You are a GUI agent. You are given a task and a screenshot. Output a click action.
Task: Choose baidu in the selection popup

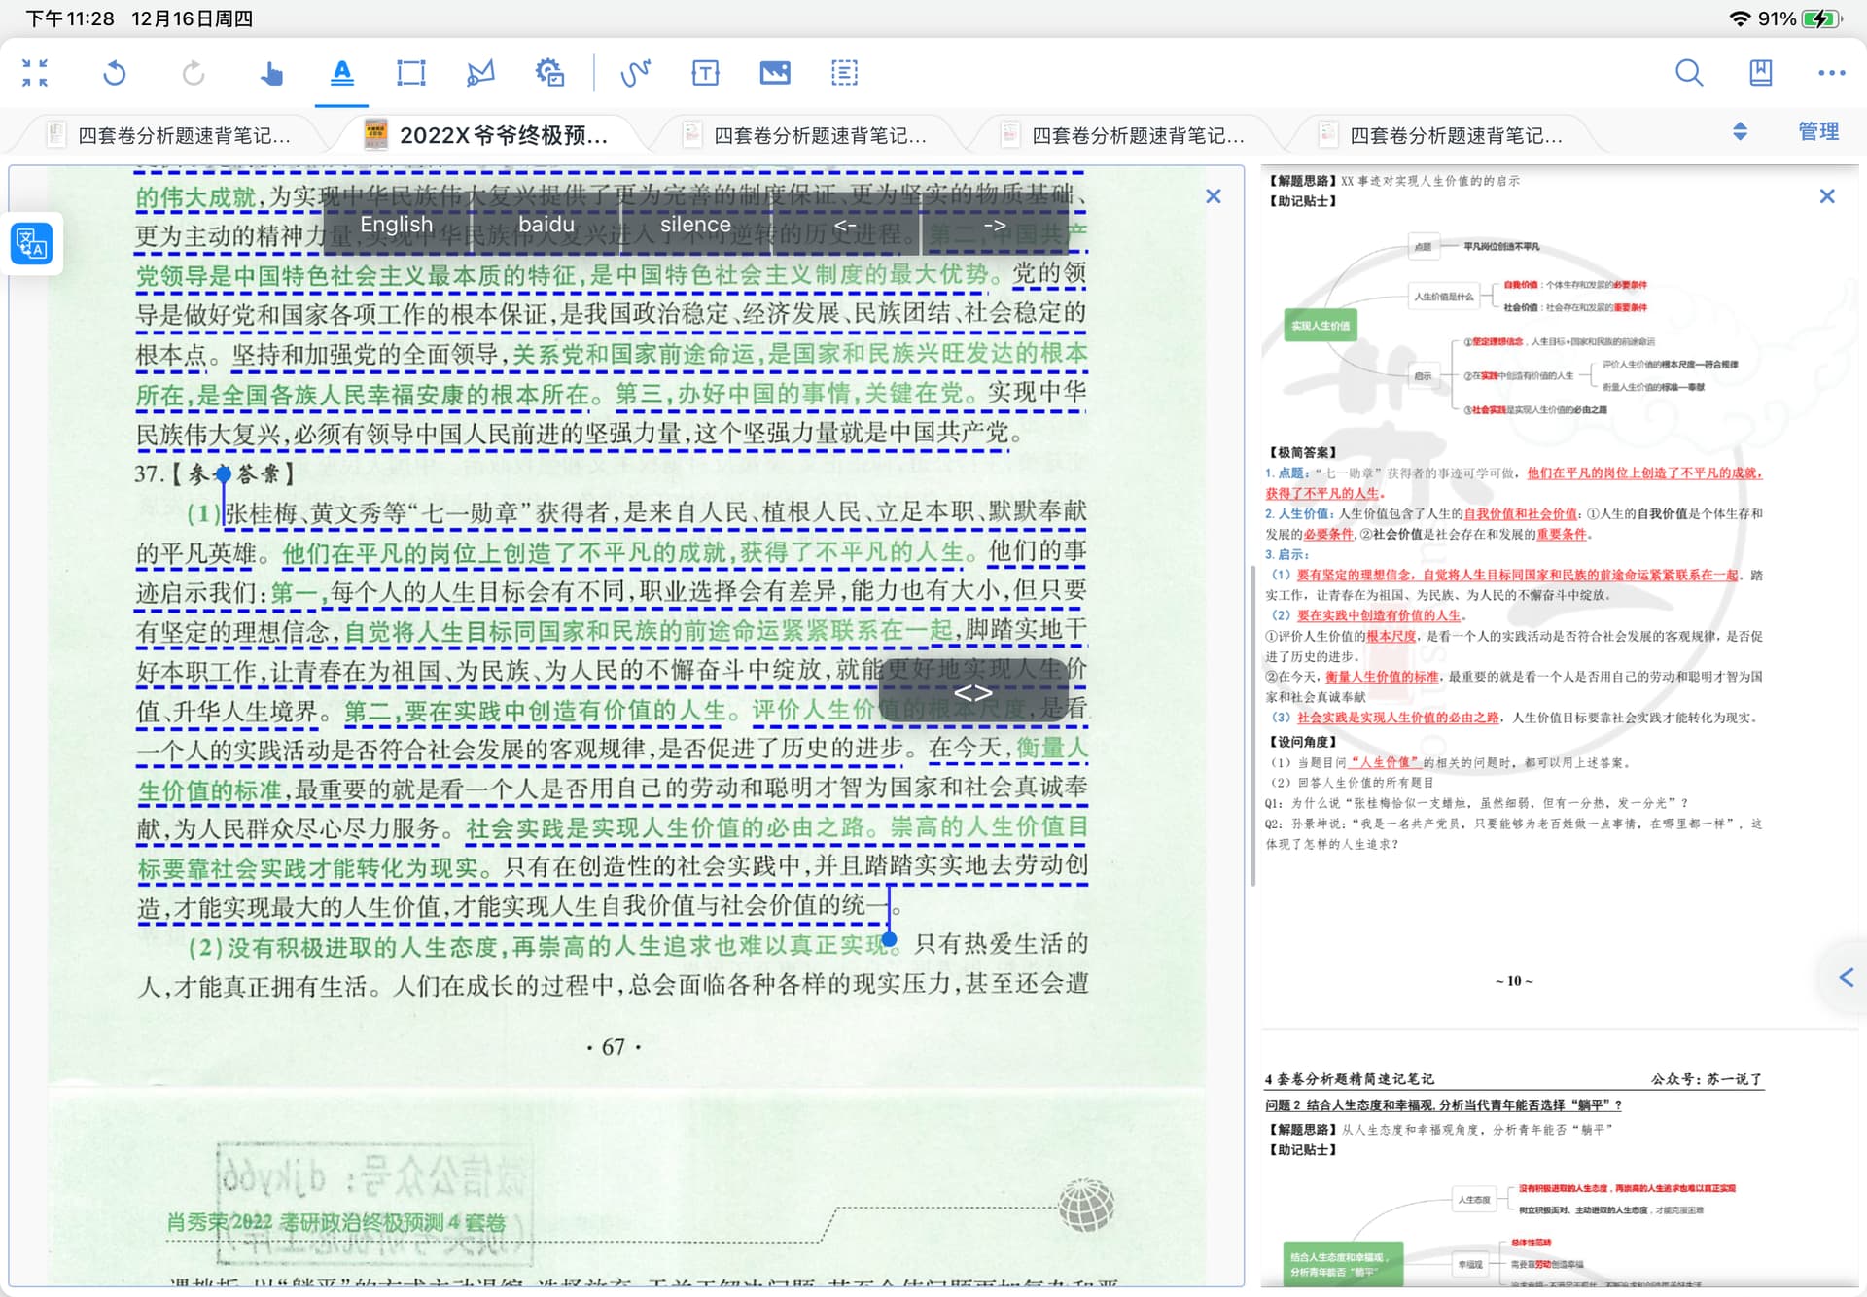pos(546,225)
